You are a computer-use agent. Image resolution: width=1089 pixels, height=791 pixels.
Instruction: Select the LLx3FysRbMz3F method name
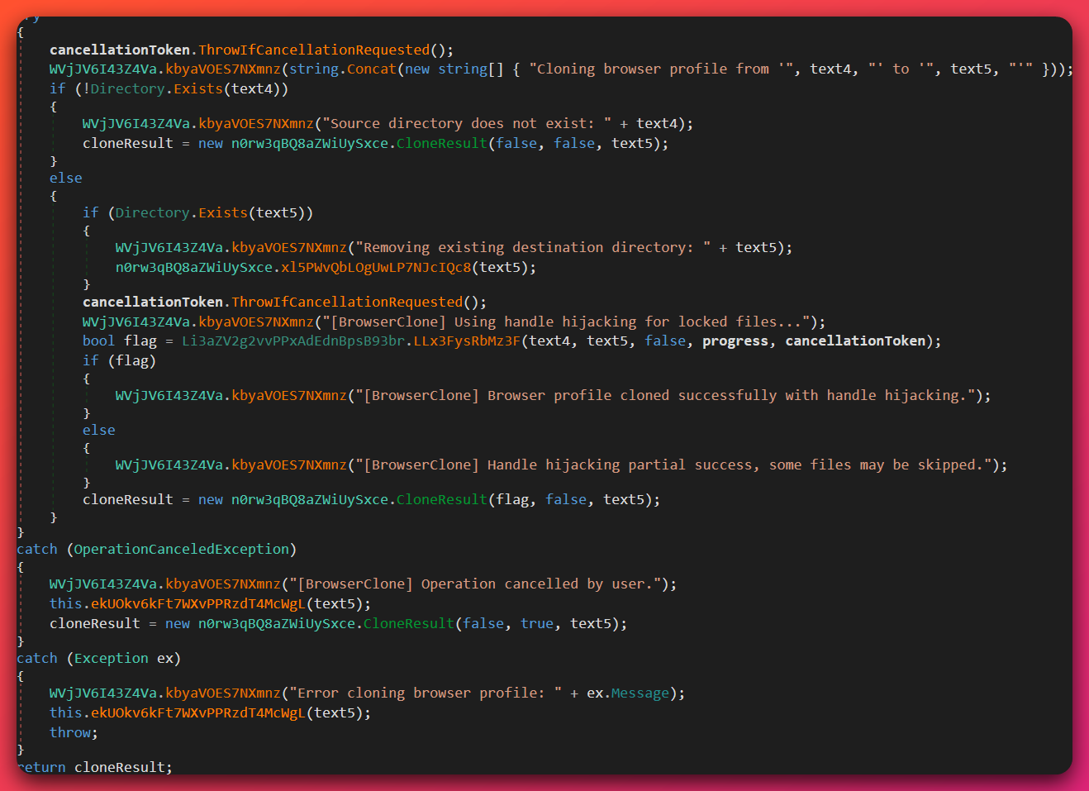coord(467,341)
